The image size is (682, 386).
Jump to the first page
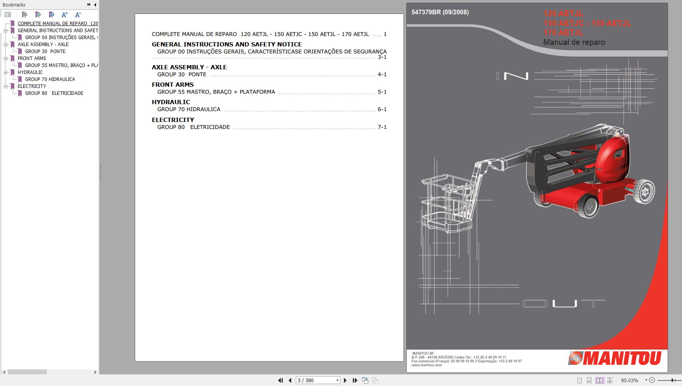(281, 380)
